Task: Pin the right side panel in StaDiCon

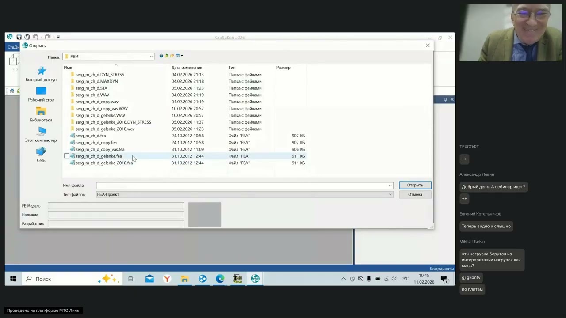Action: pyautogui.click(x=445, y=100)
